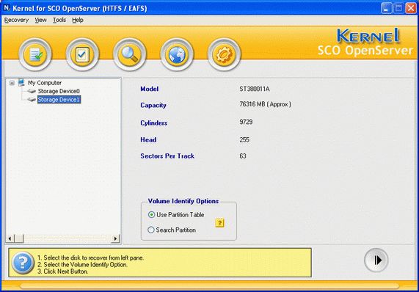
Task: Click the Sectors Per Track label
Action: tap(167, 156)
